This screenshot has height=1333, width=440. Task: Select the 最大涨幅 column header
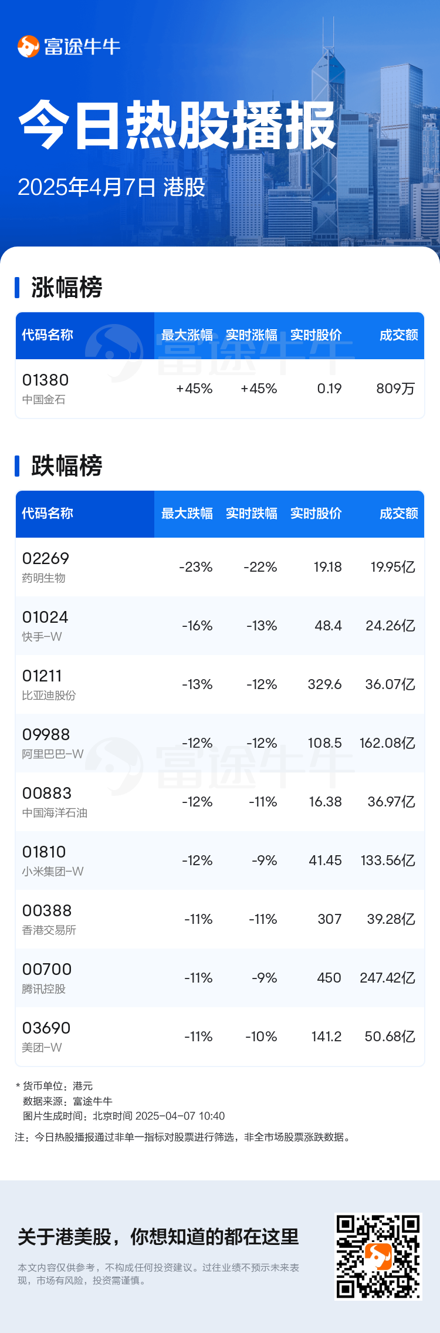[187, 335]
